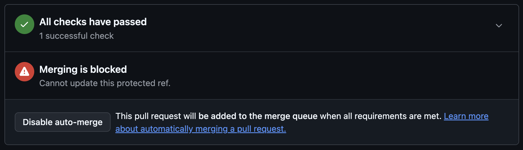Click the red warning triangle icon
The height and width of the screenshot is (150, 523).
pos(25,72)
